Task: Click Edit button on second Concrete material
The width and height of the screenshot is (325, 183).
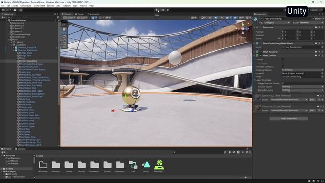Action: point(312,110)
